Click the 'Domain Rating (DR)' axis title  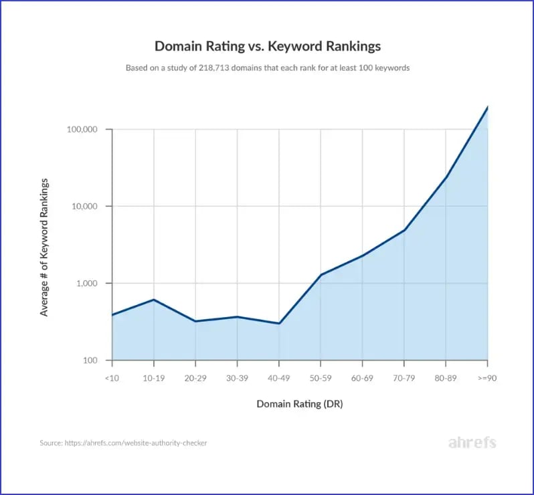point(300,404)
